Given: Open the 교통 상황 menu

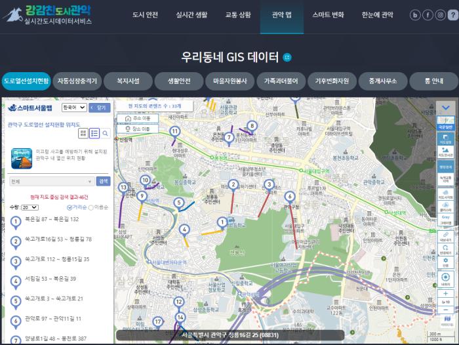Looking at the screenshot, I should coord(238,15).
